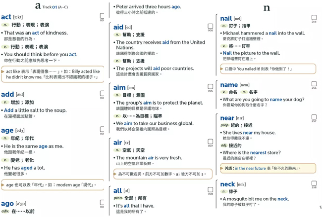Click the arrow marker of air usage note
This screenshot has height=217, width=322.
click(x=115, y=174)
